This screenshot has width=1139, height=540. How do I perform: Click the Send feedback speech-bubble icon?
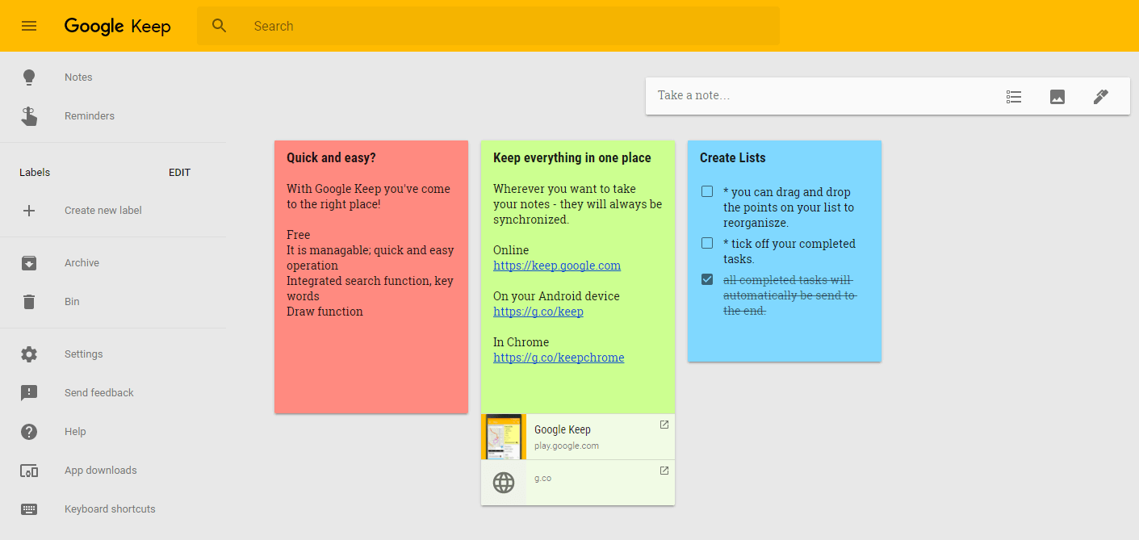coord(29,393)
